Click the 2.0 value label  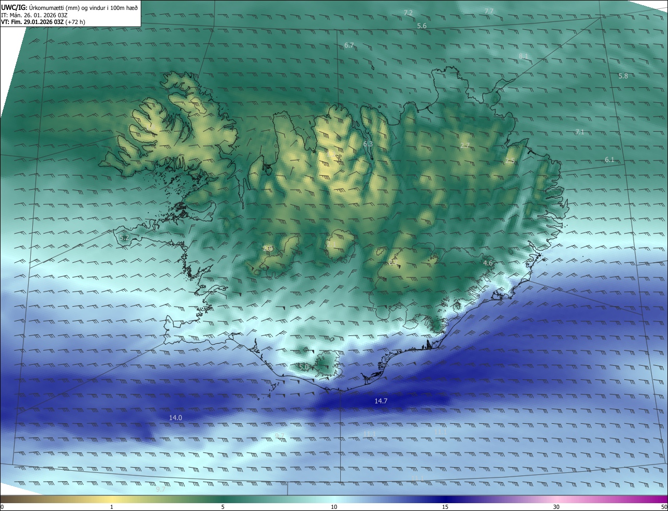[x=268, y=249]
